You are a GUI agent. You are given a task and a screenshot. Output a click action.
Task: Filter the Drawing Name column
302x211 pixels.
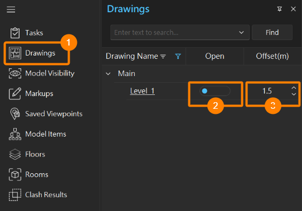[x=178, y=56]
